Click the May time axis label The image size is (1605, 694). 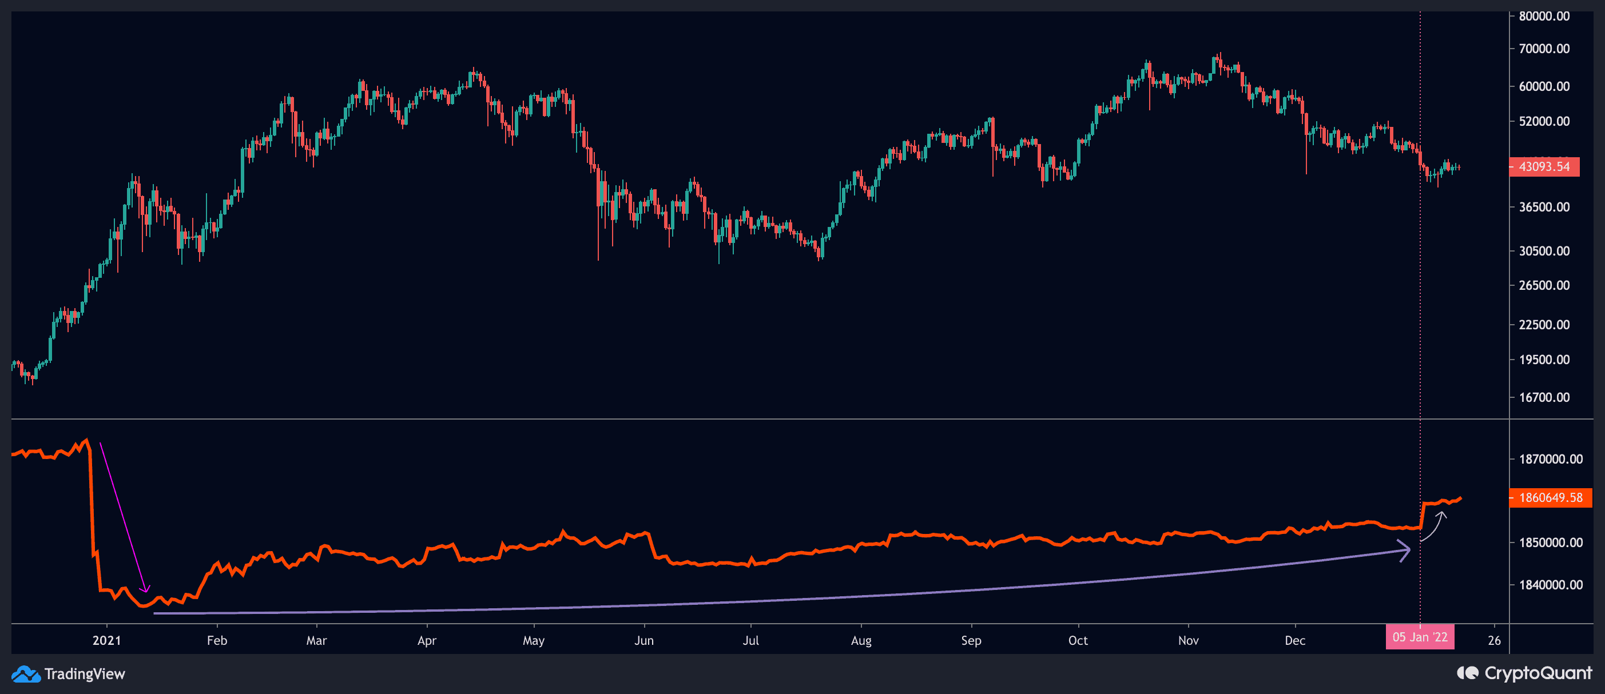click(533, 640)
